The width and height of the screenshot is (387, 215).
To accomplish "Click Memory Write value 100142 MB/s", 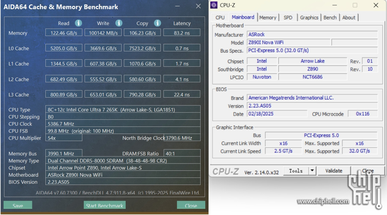I will tap(103, 33).
